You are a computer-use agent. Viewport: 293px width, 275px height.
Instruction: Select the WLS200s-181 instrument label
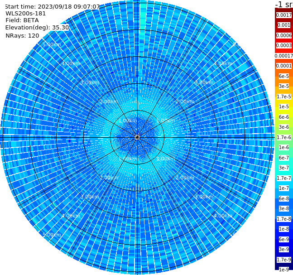[x=26, y=14]
